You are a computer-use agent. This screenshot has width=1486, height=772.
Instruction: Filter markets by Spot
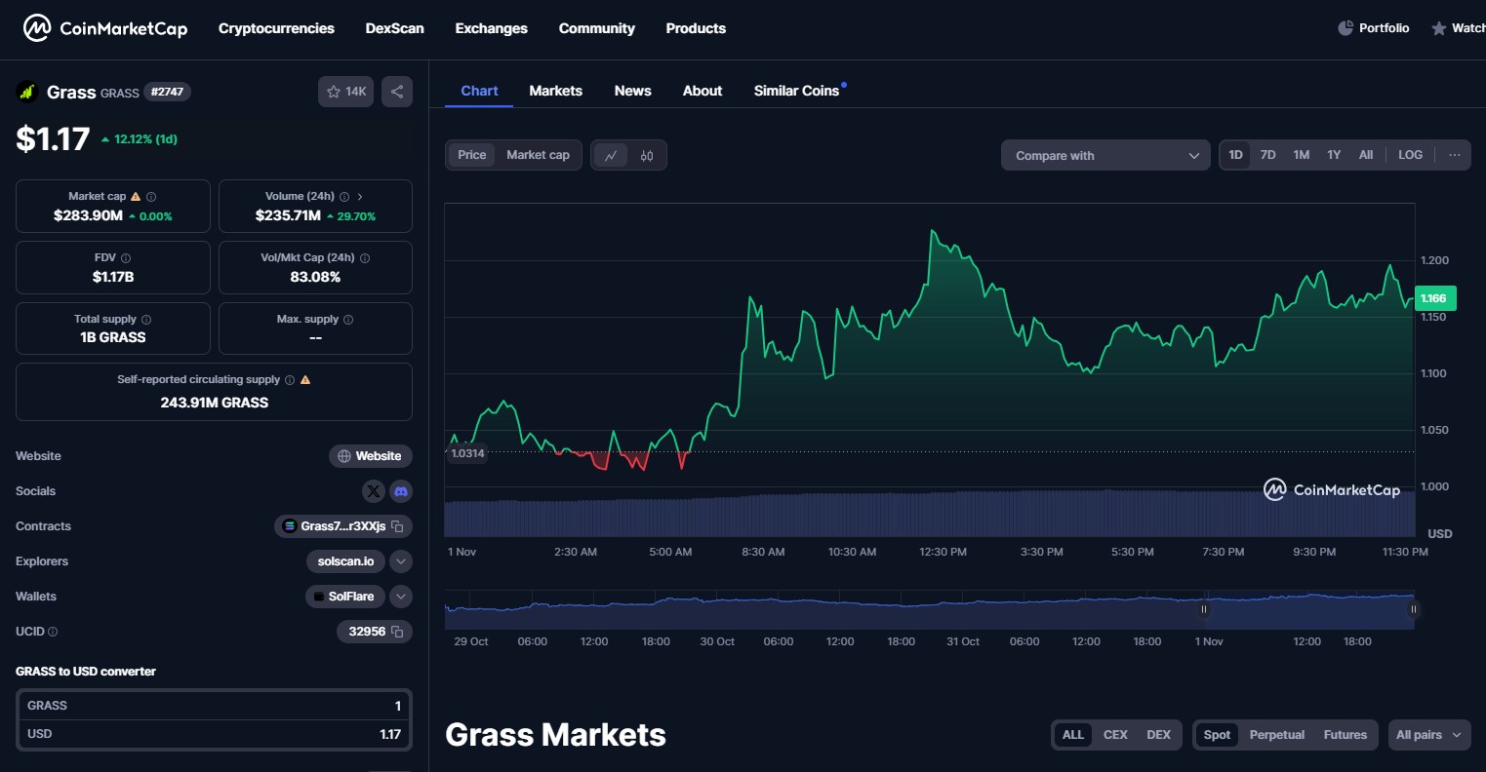pyautogui.click(x=1217, y=735)
